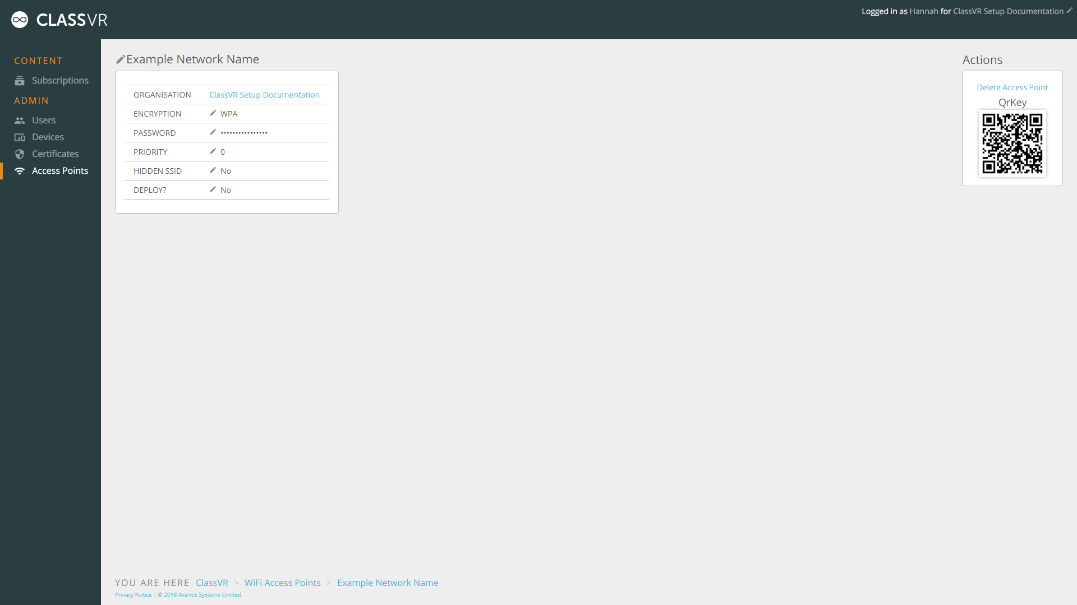This screenshot has height=605, width=1077.
Task: Click the ClassVR wordmark in header
Action: coord(72,20)
